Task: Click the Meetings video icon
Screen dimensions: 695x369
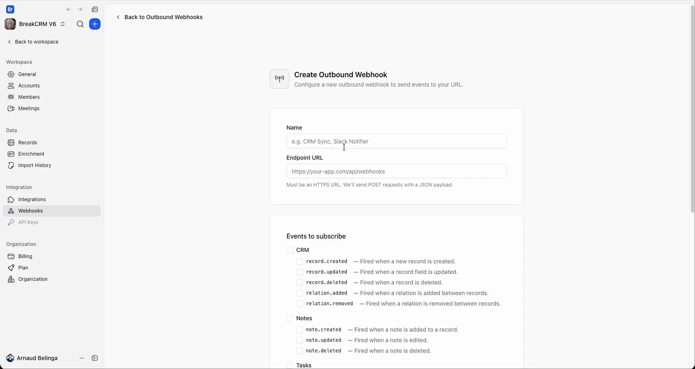Action: click(11, 108)
